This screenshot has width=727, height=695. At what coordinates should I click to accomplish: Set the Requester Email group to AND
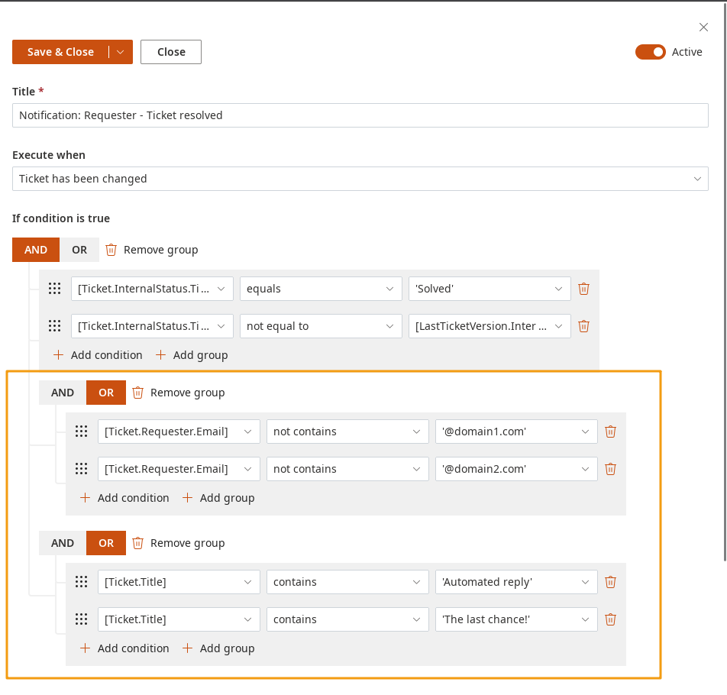63,393
